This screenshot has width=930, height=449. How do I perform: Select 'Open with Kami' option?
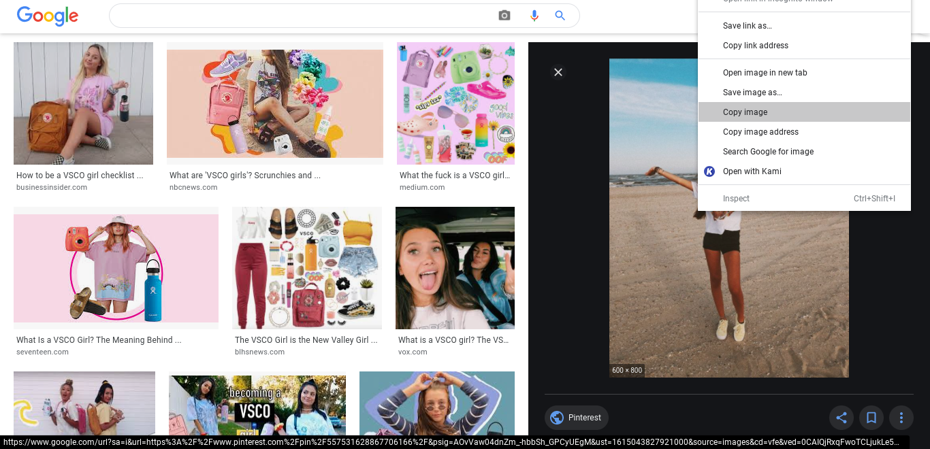pos(805,171)
